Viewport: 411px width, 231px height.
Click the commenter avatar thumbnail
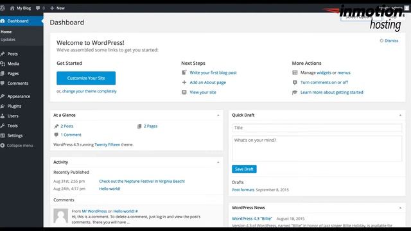pyautogui.click(x=61, y=216)
